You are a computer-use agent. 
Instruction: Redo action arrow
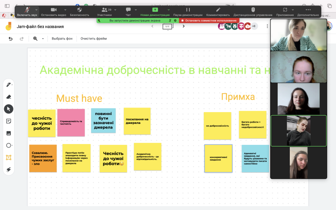tap(22, 39)
